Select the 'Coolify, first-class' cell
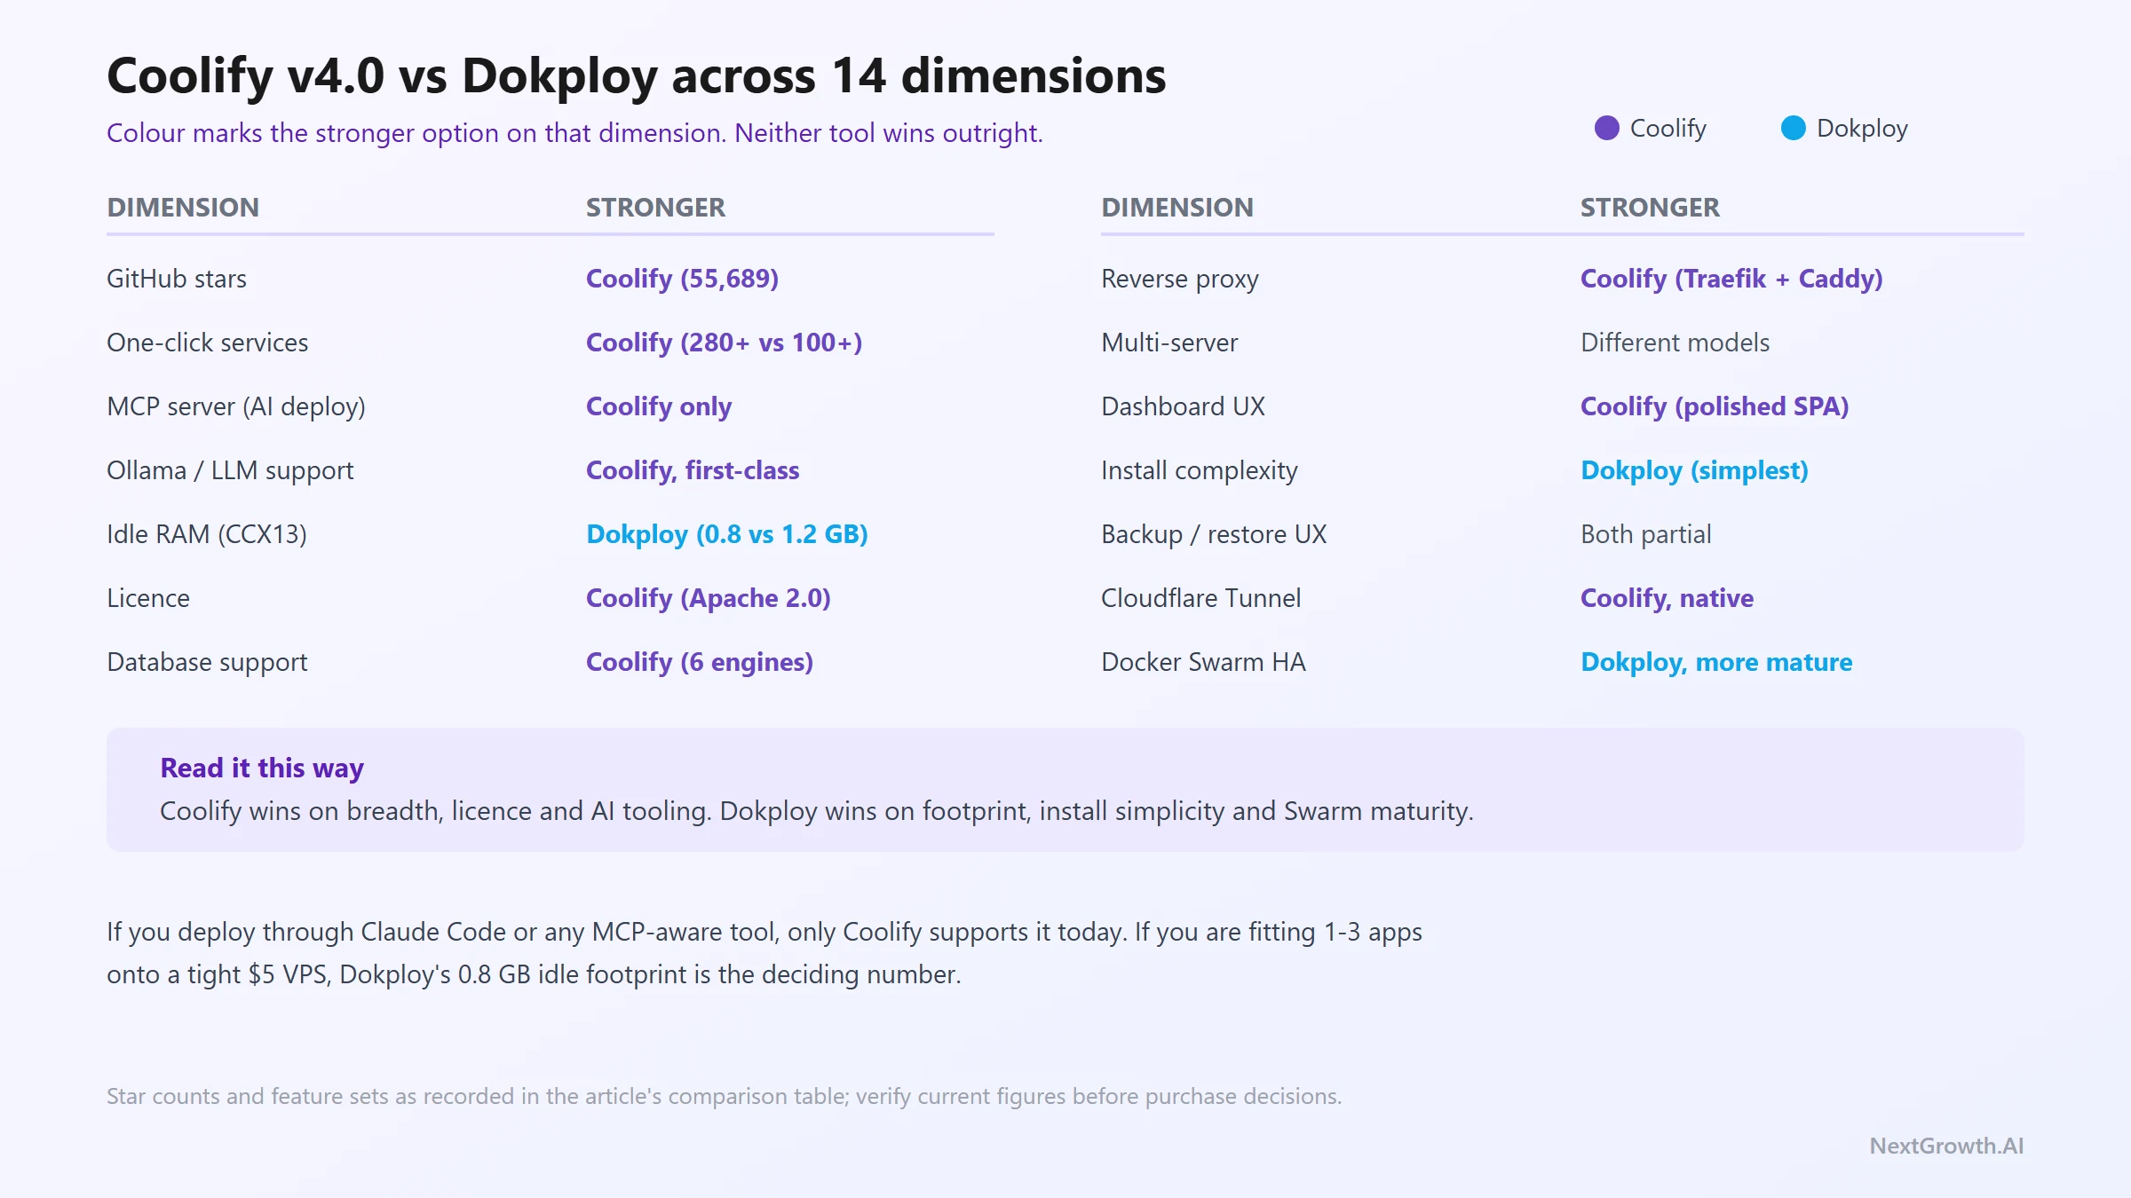This screenshot has width=2131, height=1198. pos(693,470)
